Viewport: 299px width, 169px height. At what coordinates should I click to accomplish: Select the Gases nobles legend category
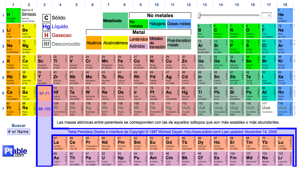[x=179, y=24]
